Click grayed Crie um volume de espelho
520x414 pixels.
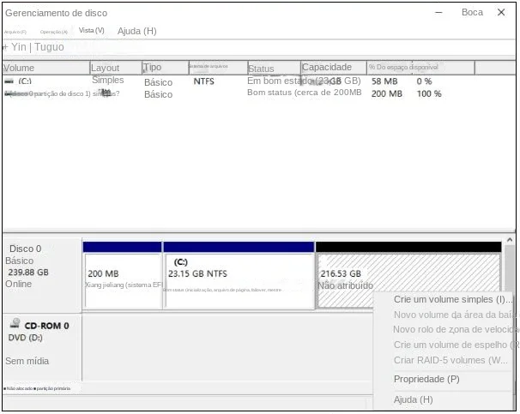[x=454, y=345]
